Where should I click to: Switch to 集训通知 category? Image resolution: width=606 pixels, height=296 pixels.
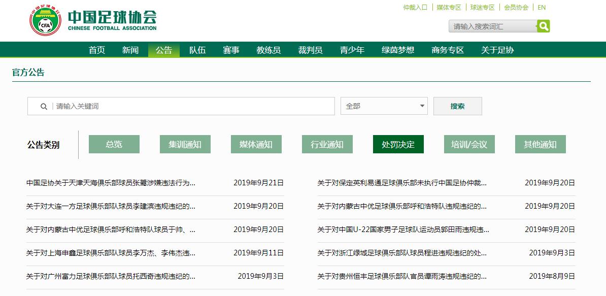coord(185,144)
